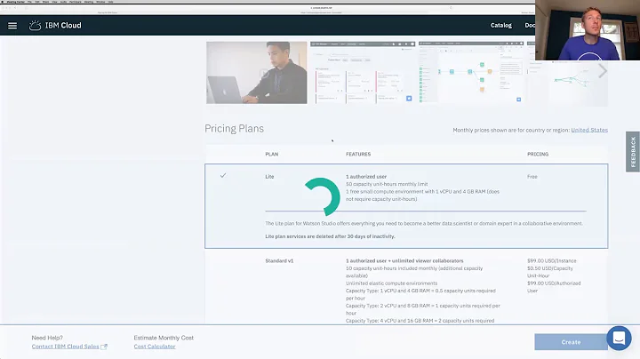The width and height of the screenshot is (640, 359).
Task: Change region via United States link
Action: click(589, 130)
